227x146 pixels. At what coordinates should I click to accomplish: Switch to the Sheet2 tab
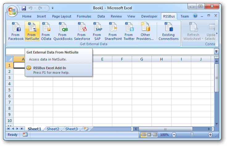[53, 129]
